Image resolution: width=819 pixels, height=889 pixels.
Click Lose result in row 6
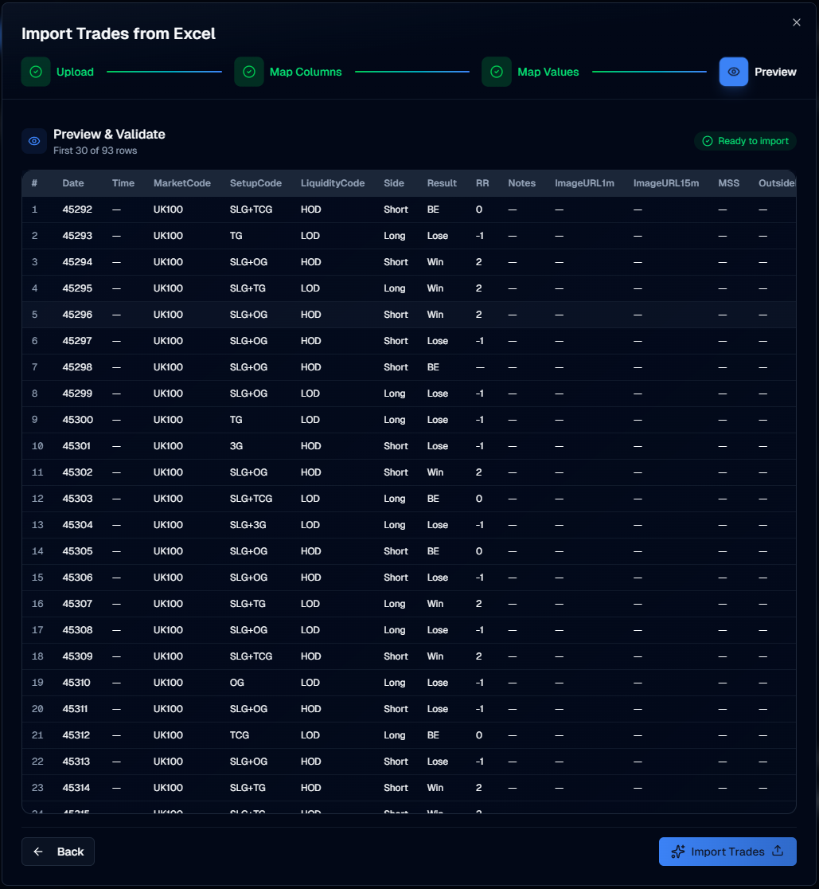coord(437,341)
